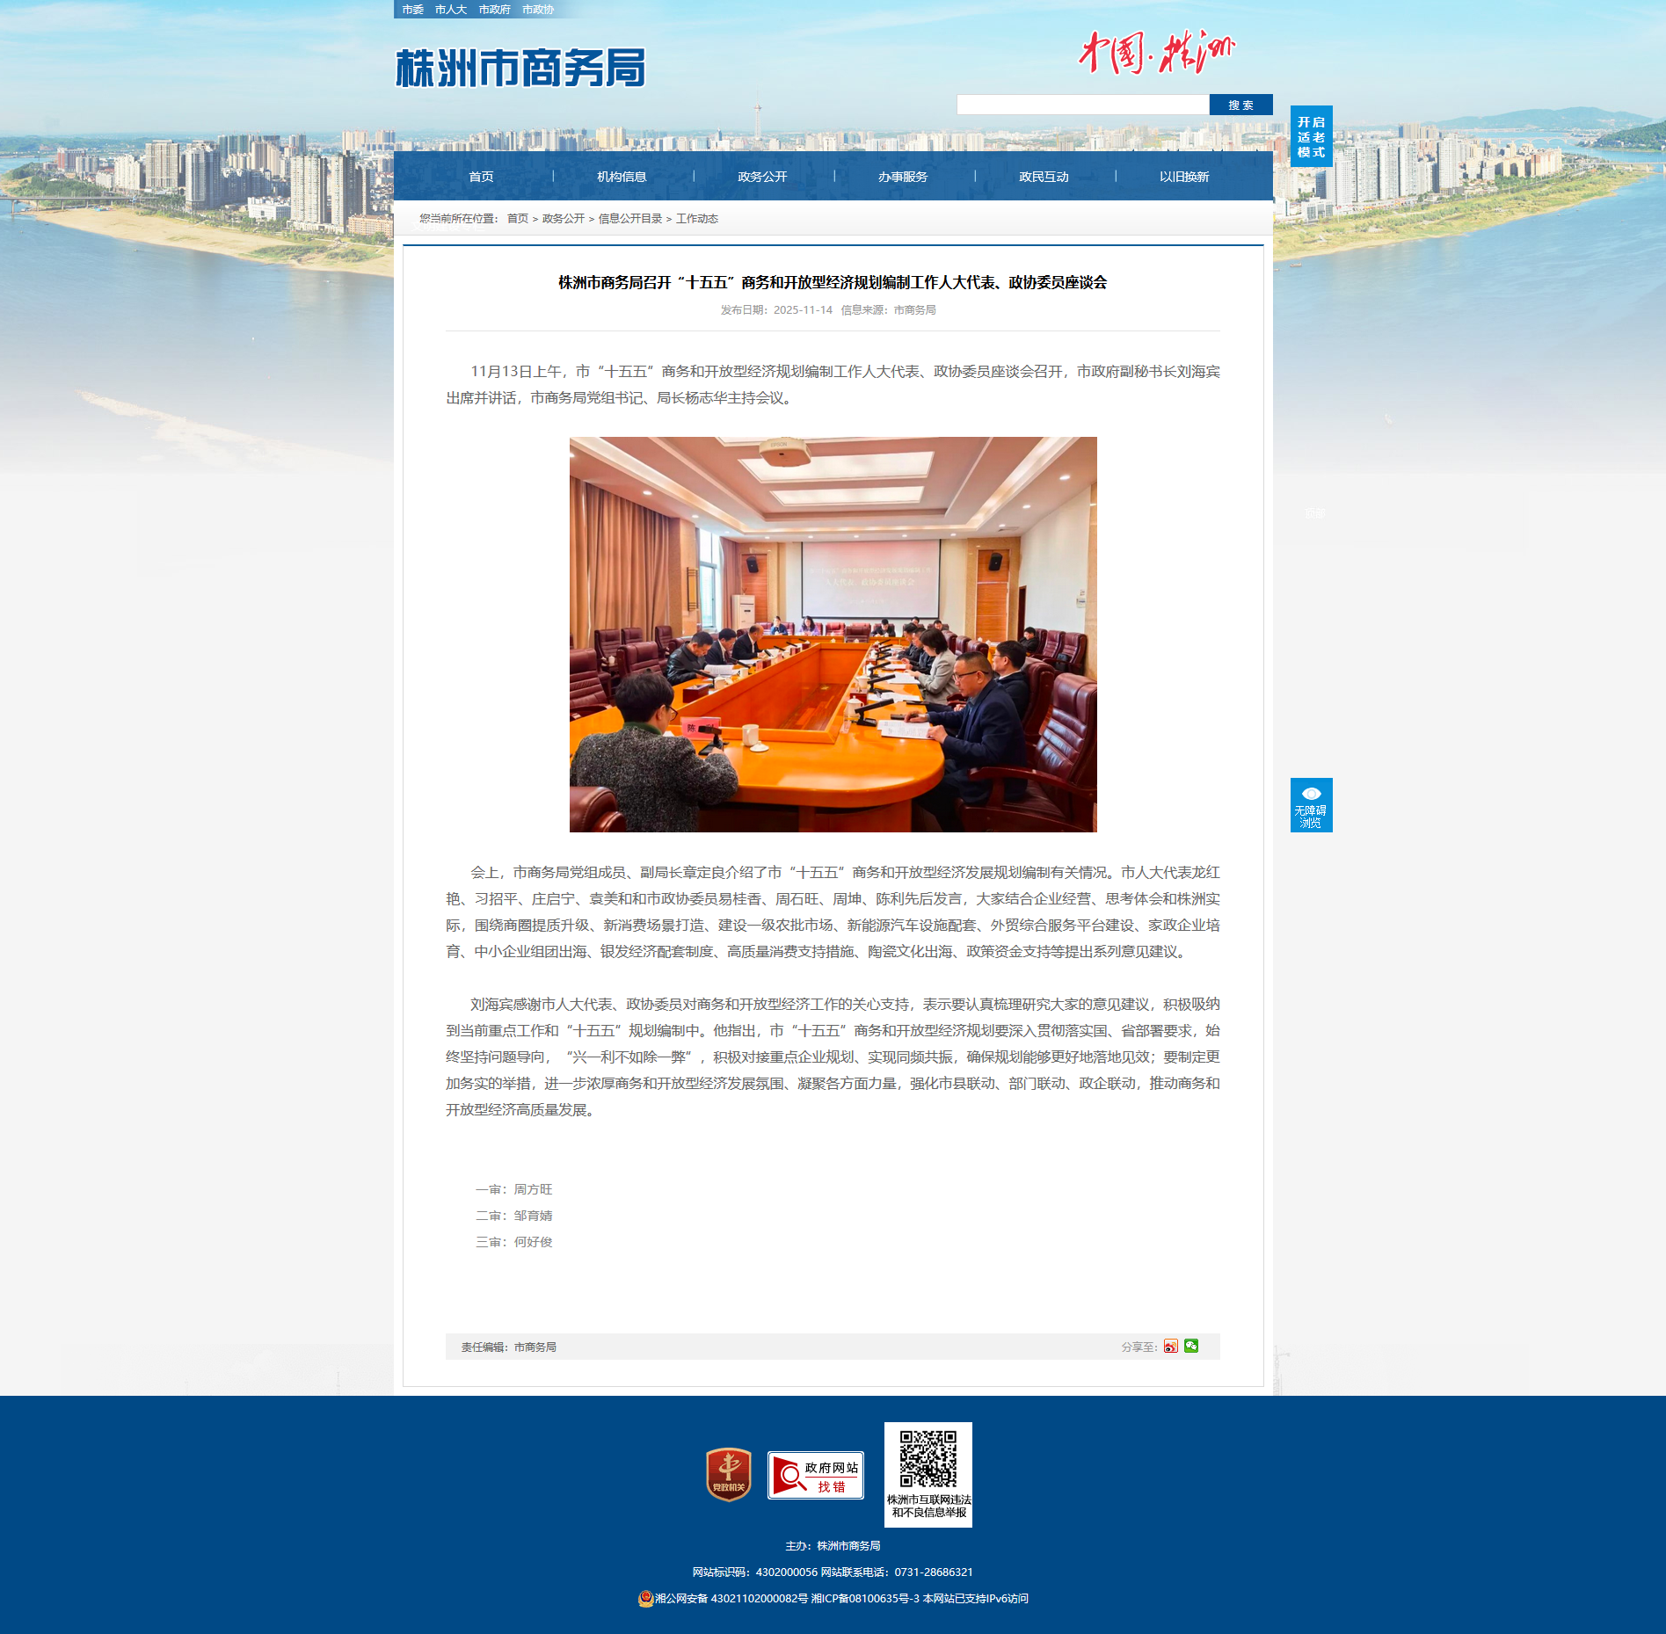Click the red party-government organ badge
The width and height of the screenshot is (1666, 1634).
point(728,1474)
